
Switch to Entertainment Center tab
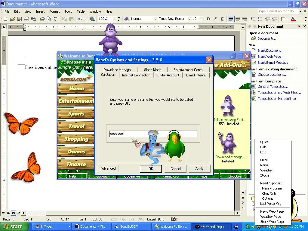point(188,69)
